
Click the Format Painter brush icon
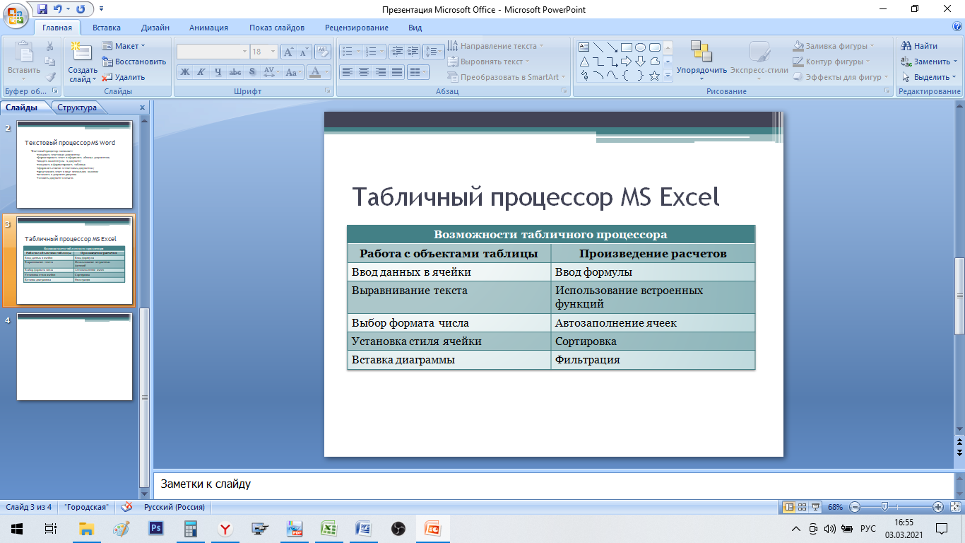tap(50, 77)
